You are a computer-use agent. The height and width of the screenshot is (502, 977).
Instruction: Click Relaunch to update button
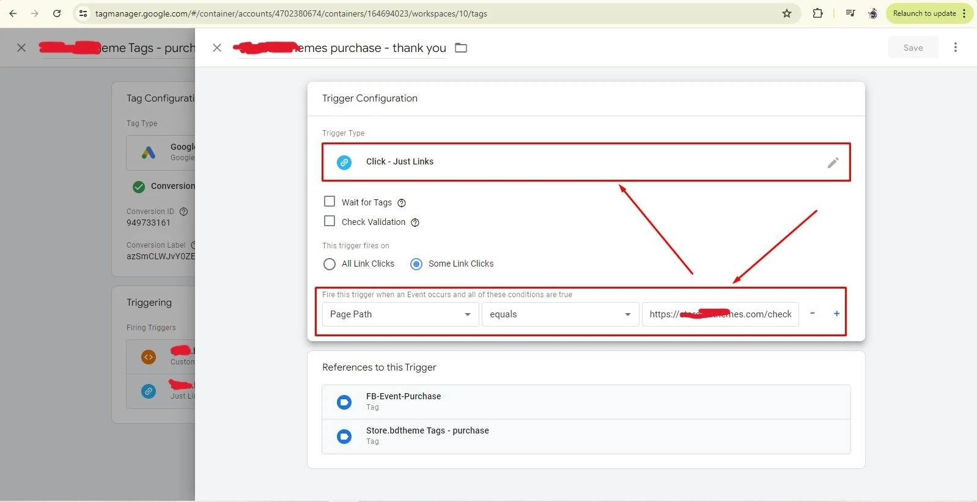[x=929, y=13]
